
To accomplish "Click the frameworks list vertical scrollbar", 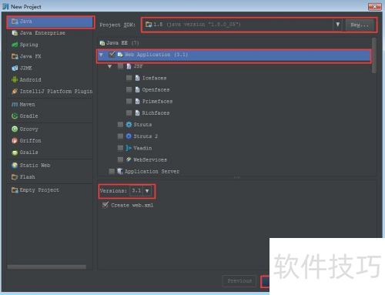I will click(374, 55).
